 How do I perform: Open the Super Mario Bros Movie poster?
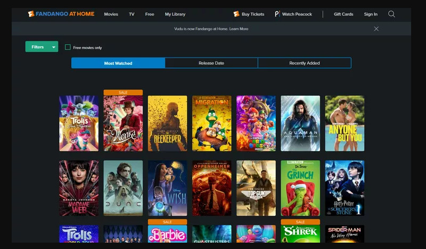pyautogui.click(x=256, y=123)
